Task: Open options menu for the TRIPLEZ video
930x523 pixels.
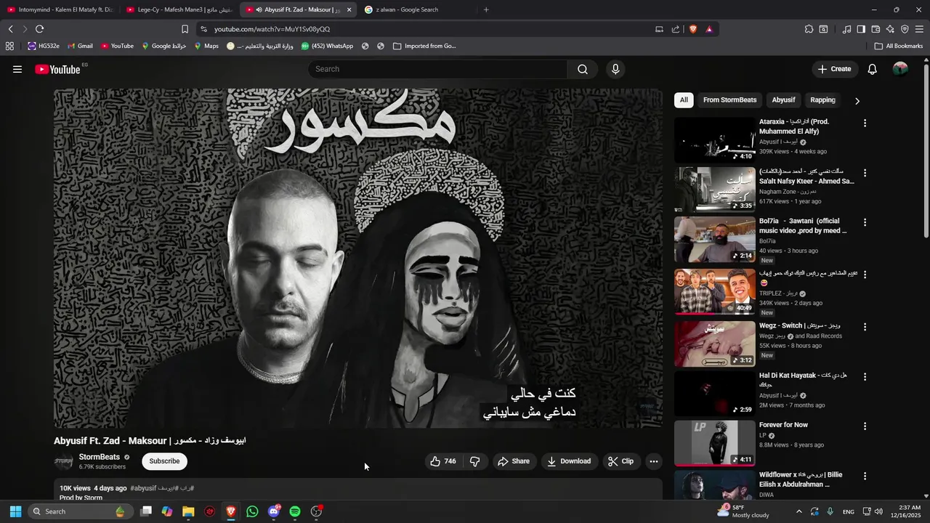Action: click(x=865, y=275)
